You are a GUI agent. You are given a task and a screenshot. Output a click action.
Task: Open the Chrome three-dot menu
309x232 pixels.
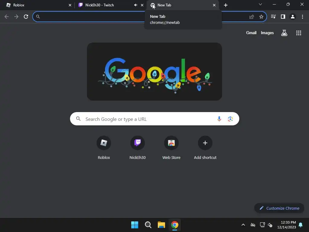(x=302, y=17)
